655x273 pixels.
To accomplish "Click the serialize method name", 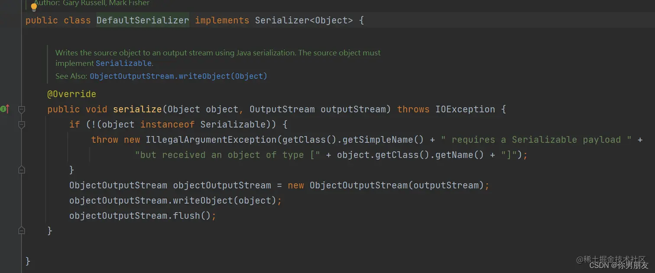I will coord(137,109).
